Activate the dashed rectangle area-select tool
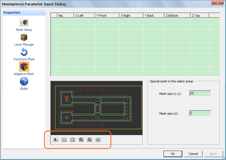 pos(64,140)
